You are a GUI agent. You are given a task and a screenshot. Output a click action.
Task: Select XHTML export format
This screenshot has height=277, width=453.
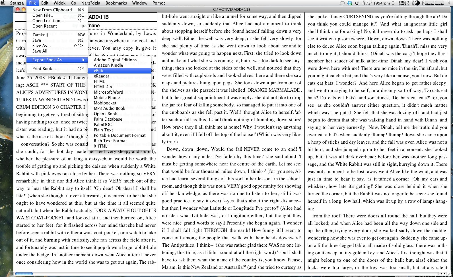click(x=120, y=146)
